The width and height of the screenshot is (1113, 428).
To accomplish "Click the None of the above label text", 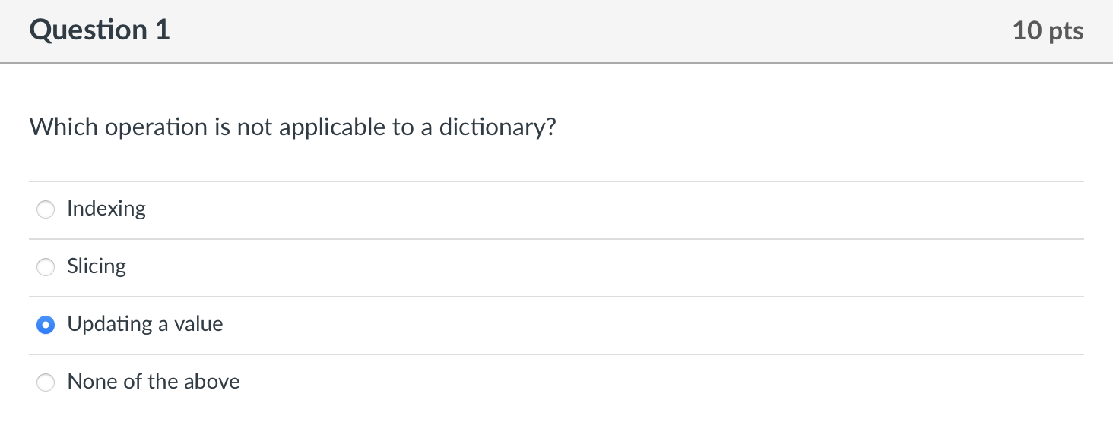I will pos(154,382).
